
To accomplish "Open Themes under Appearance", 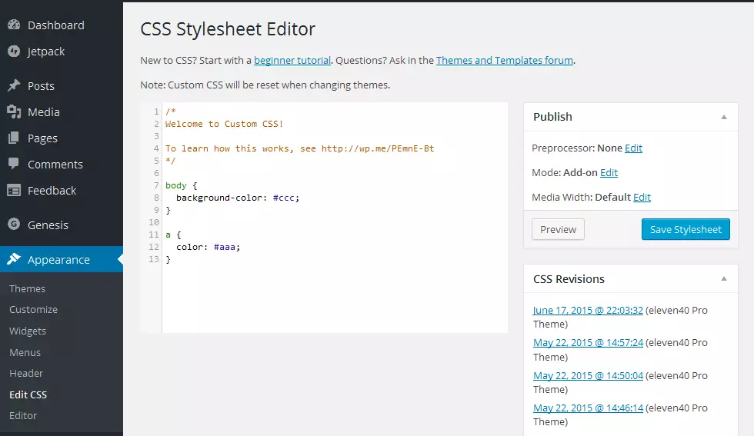I will [x=28, y=288].
